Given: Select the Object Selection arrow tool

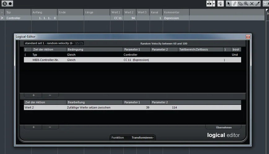Looking at the screenshot, I should [228, 4].
